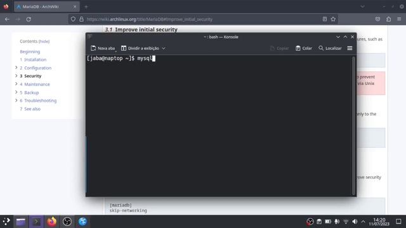
Task: Open the Firefox application menu
Action: coord(399,19)
